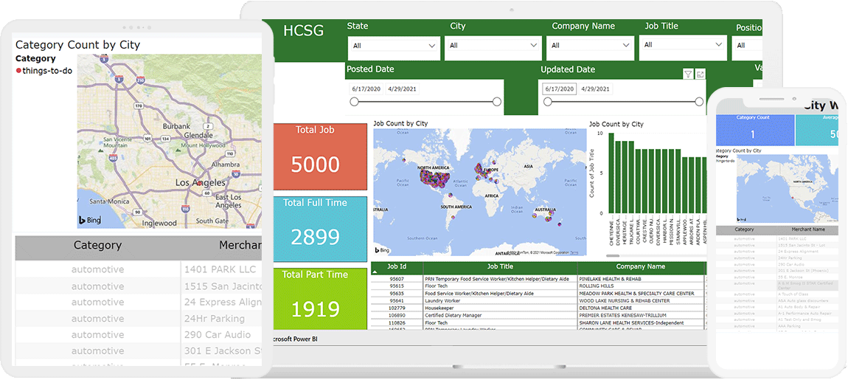Click the Bing logo on the laptop world map
This screenshot has width=848, height=380.
[x=383, y=250]
